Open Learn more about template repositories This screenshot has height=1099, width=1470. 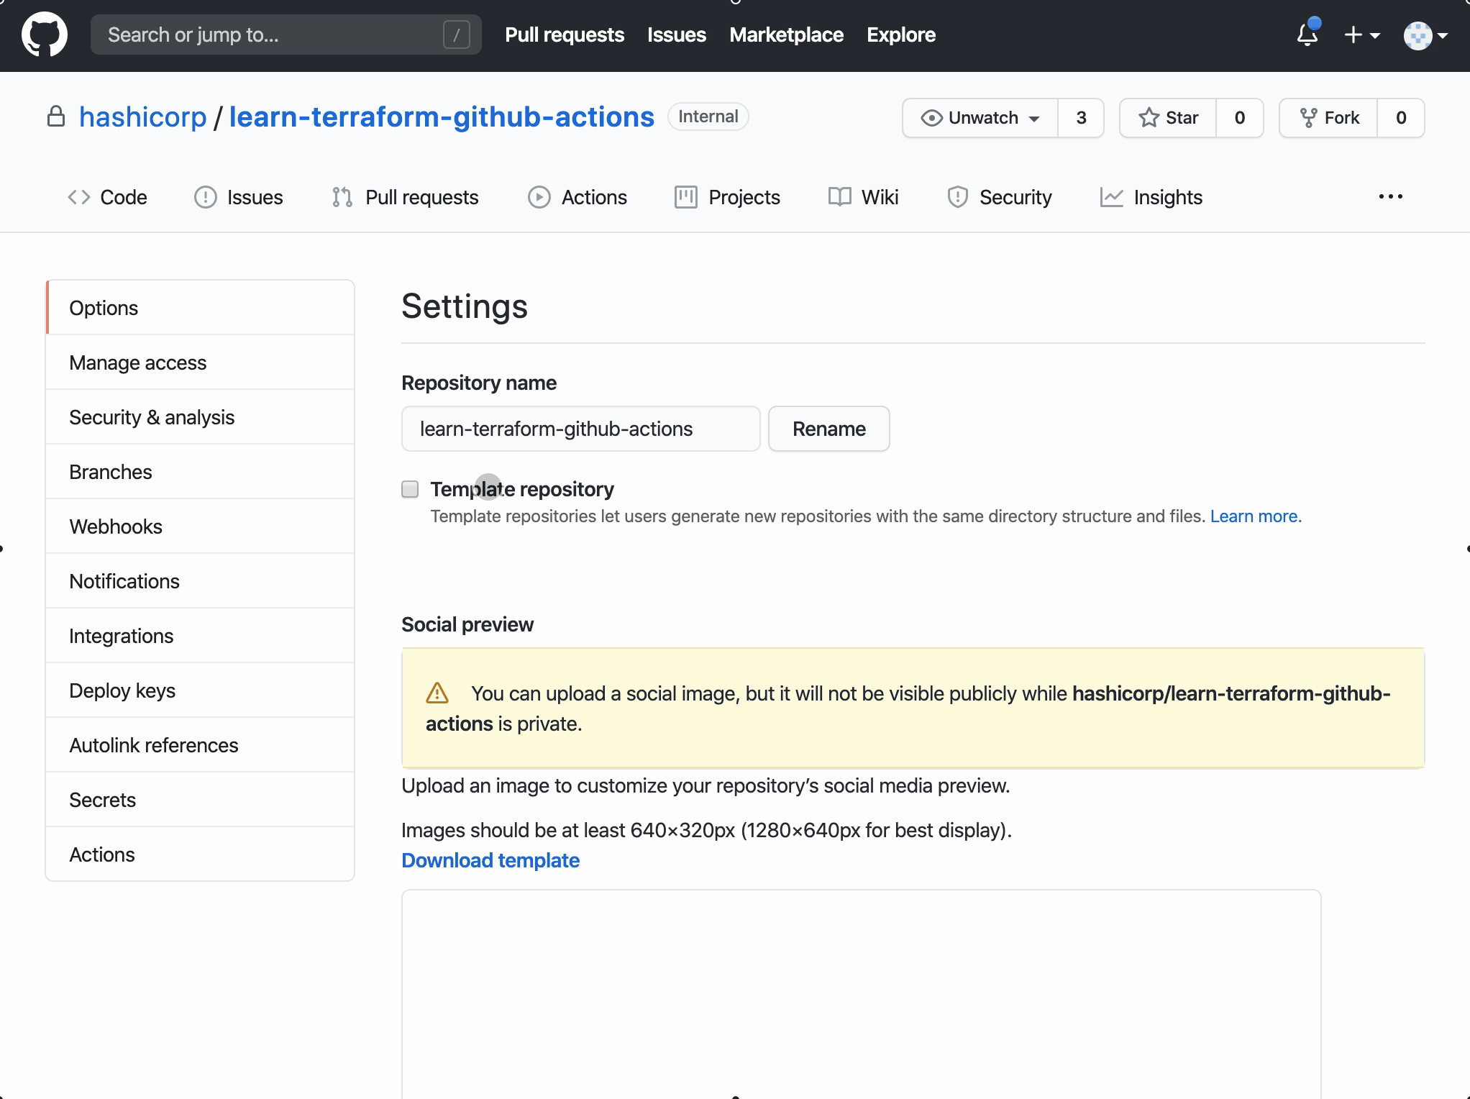tap(1254, 516)
